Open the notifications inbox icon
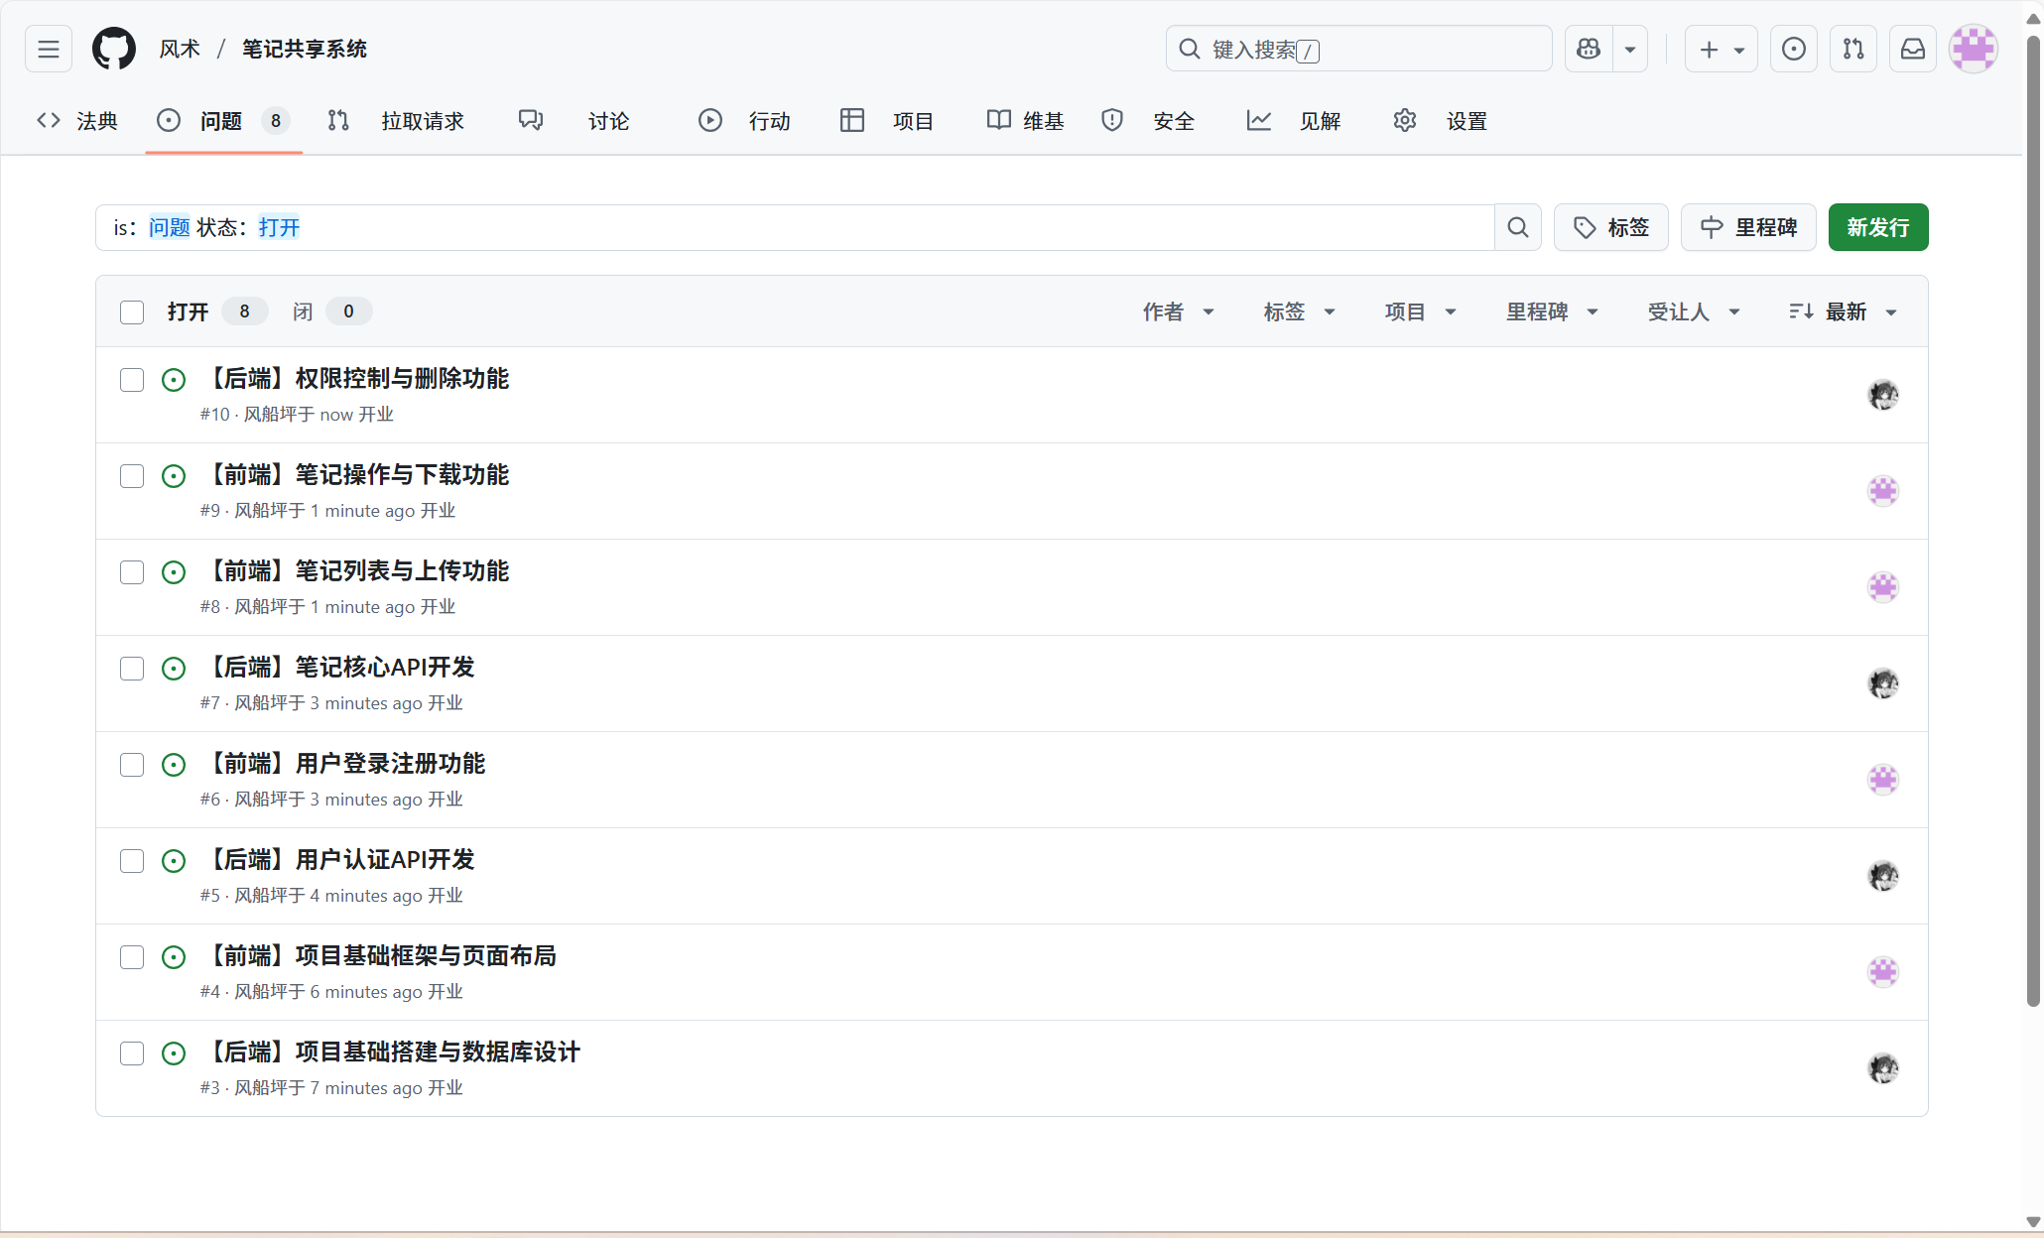This screenshot has height=1238, width=2044. pos(1912,49)
